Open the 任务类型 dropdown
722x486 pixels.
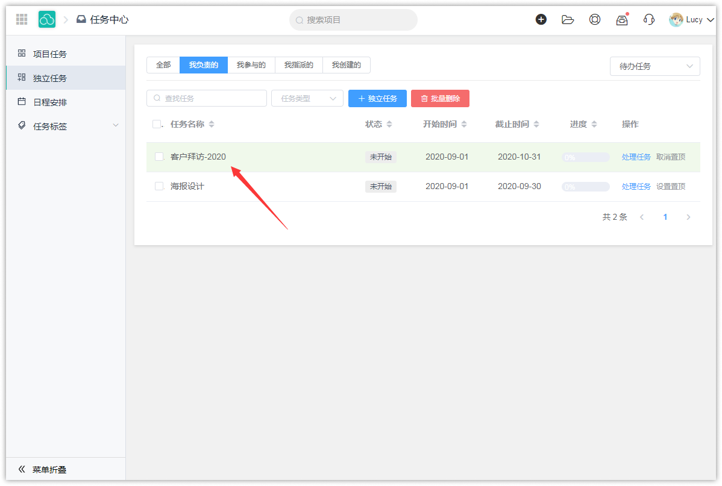(307, 98)
